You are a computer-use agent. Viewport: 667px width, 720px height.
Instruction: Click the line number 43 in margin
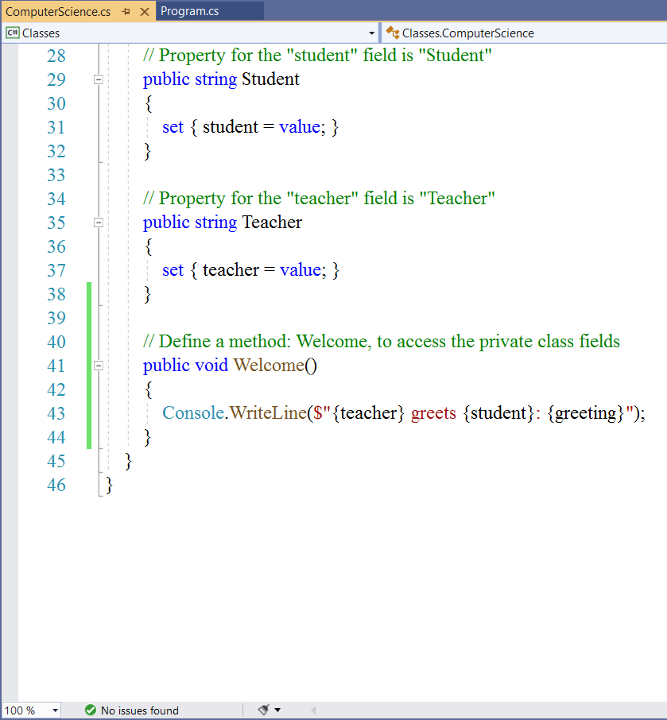click(56, 413)
